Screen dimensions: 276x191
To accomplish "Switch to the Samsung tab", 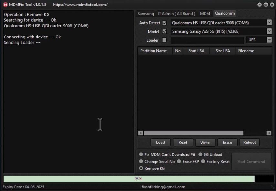I will 145,14.
